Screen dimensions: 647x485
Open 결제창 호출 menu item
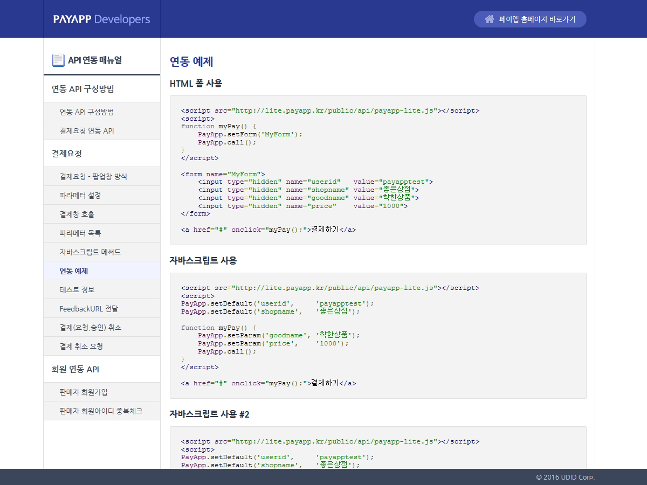pos(102,214)
